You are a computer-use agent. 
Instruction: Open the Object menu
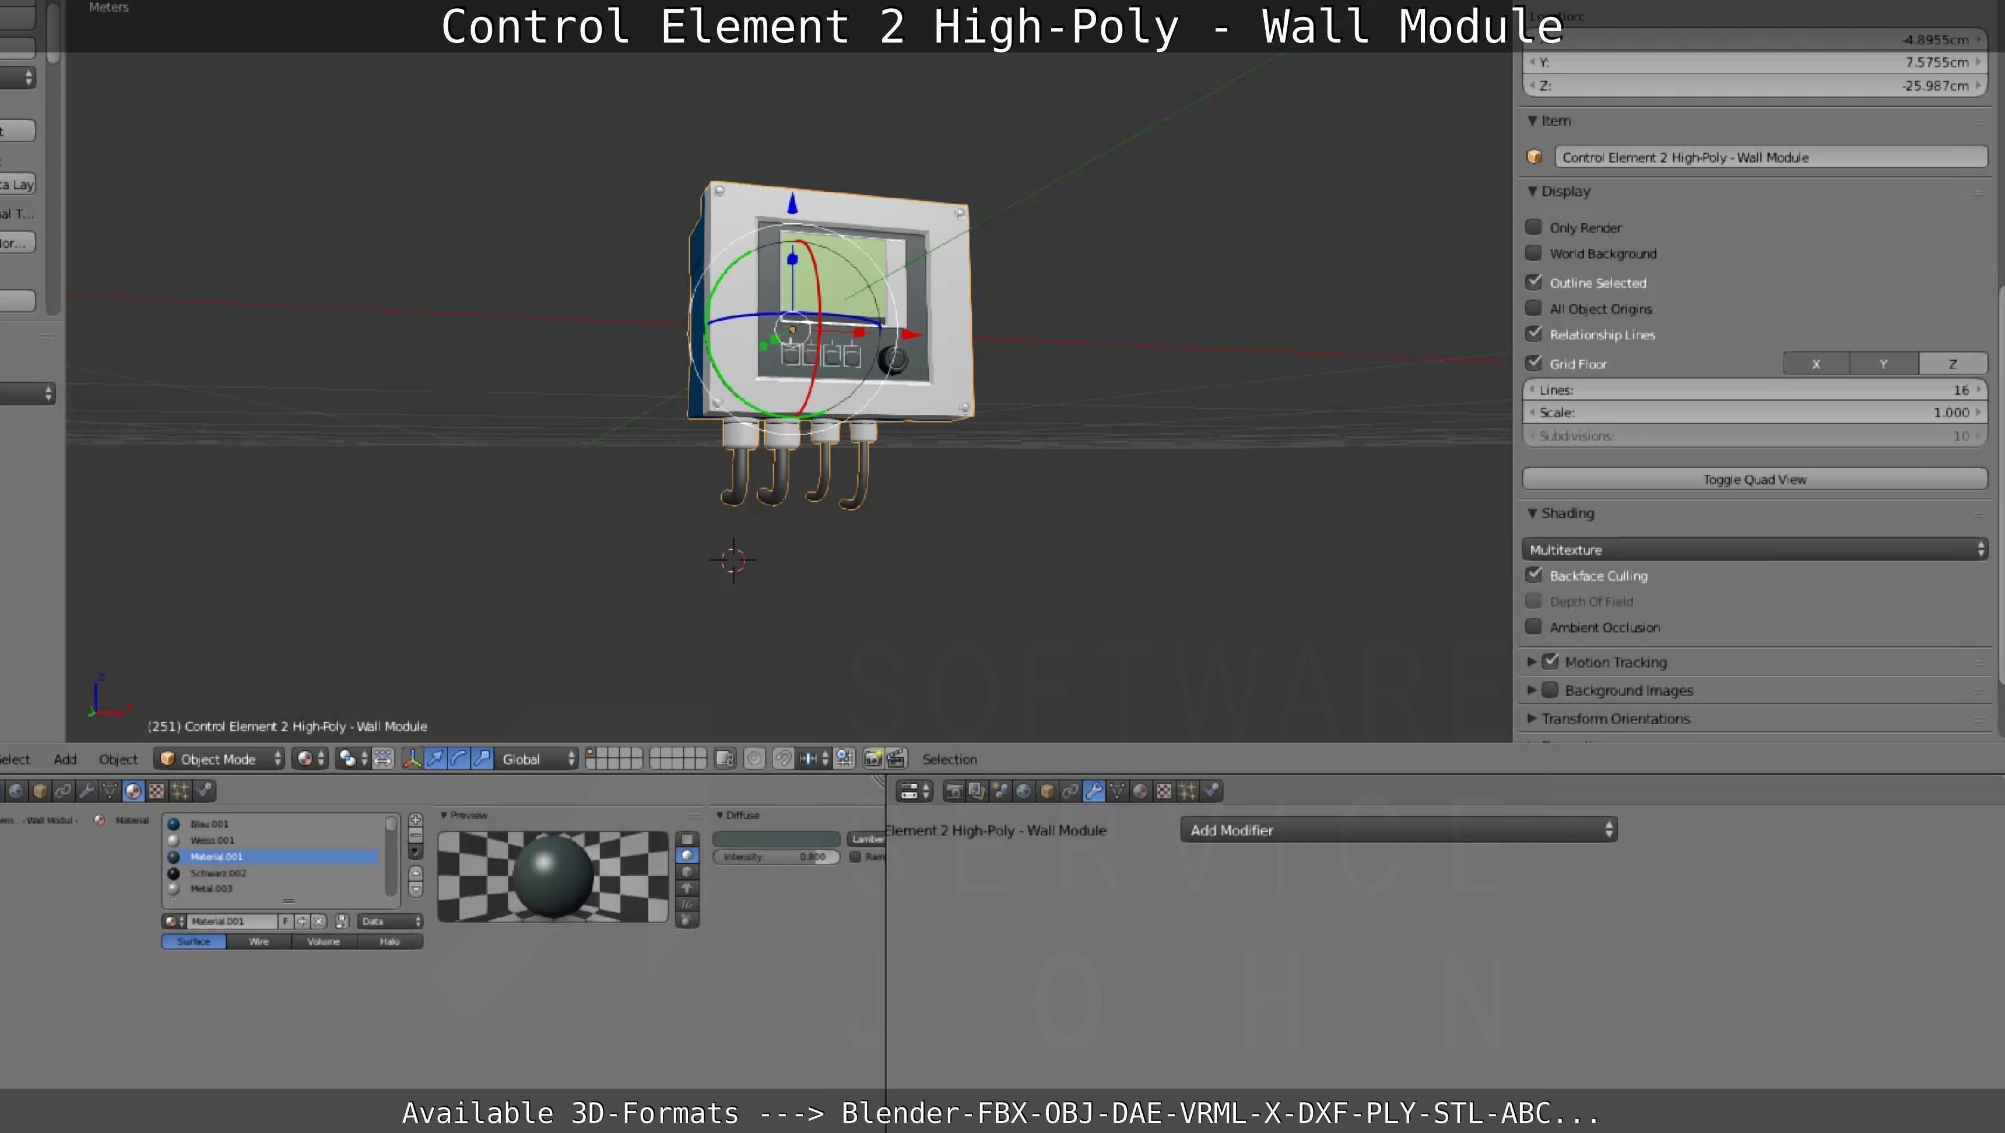(118, 759)
